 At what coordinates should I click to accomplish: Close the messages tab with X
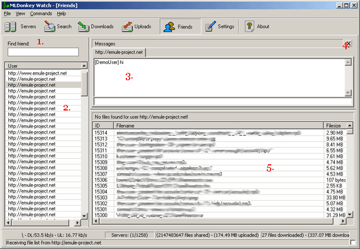pyautogui.click(x=348, y=44)
